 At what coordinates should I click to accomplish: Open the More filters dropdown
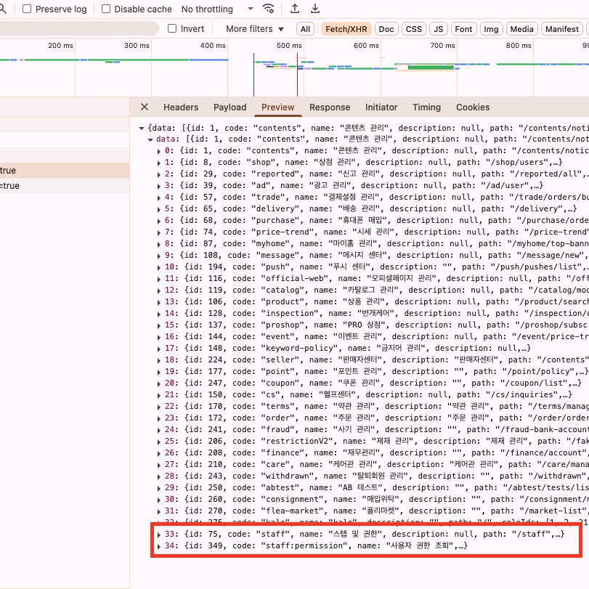coord(255,29)
